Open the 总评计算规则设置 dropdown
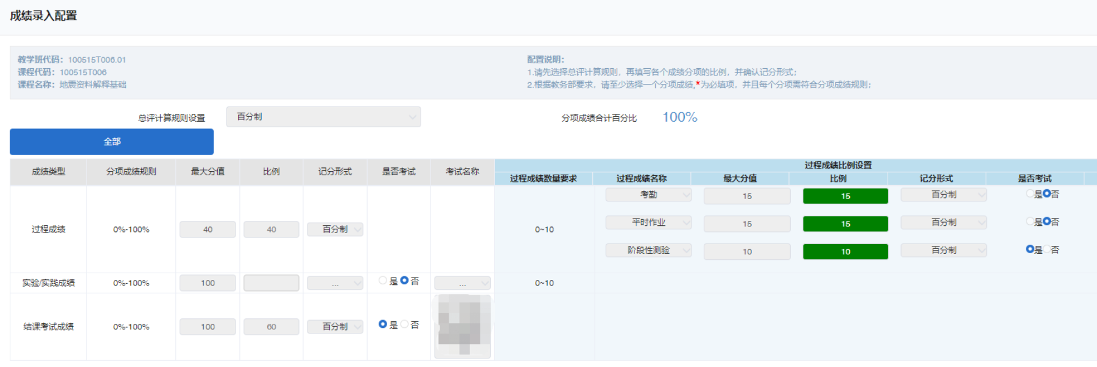 tap(323, 117)
